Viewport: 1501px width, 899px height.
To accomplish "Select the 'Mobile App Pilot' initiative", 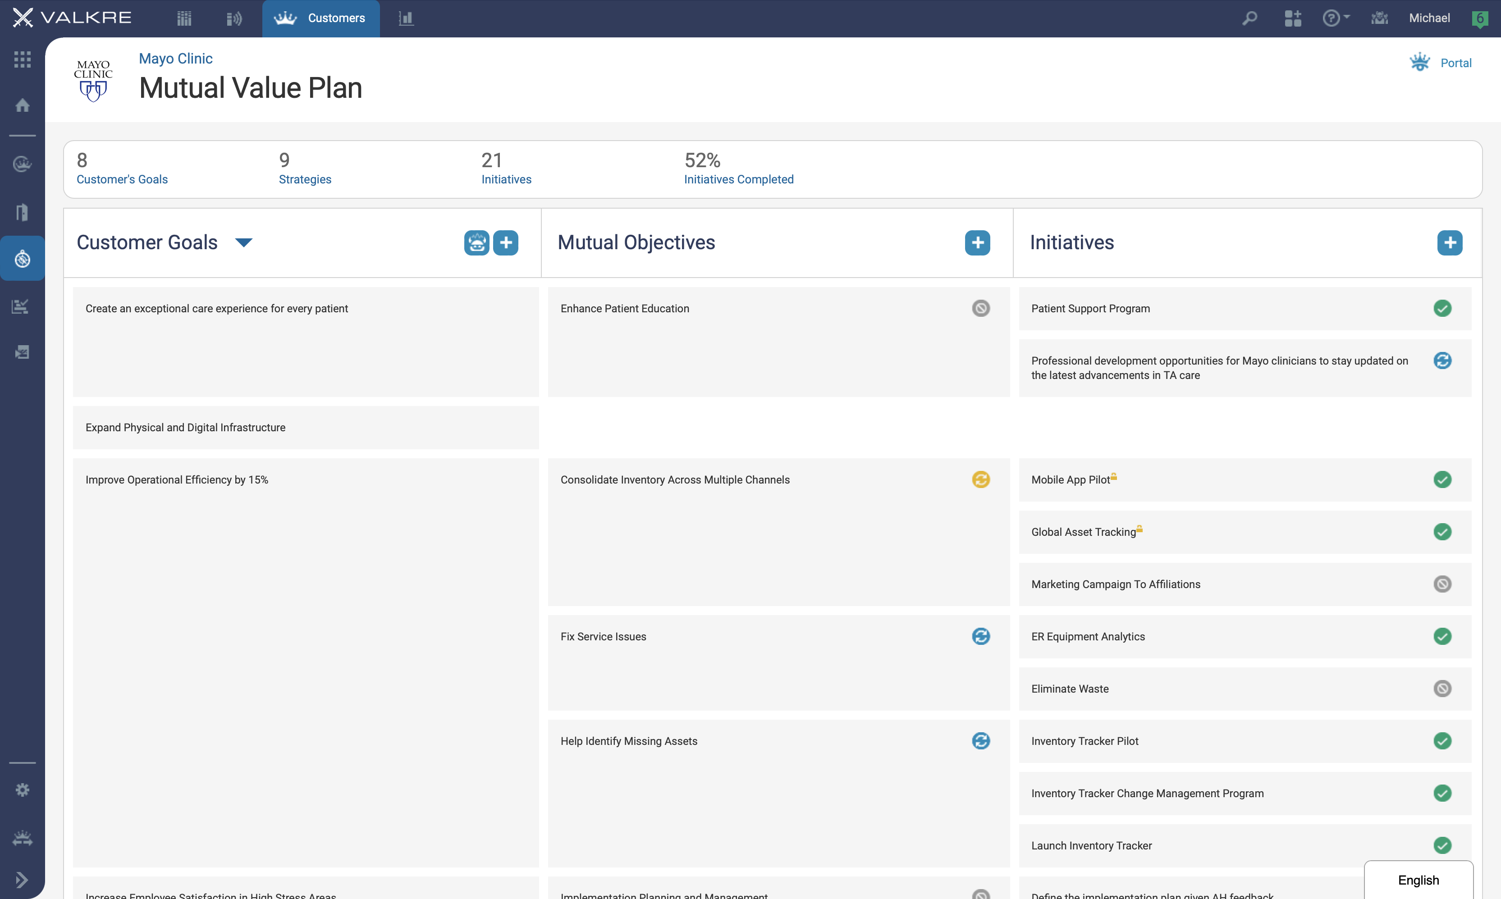I will tap(1245, 480).
